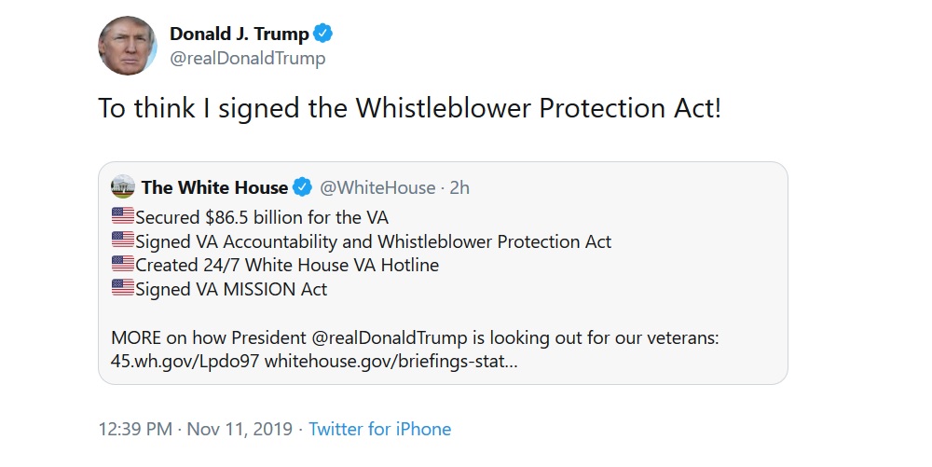Click the White House verified checkmark badge

pos(303,187)
